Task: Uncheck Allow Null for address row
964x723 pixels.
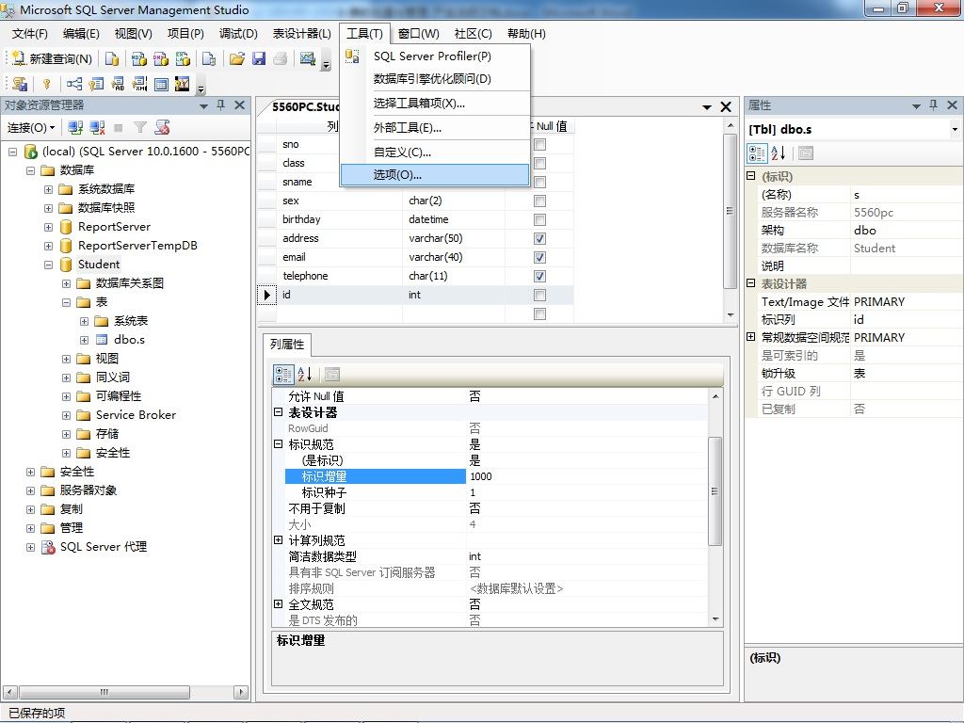Action: (x=539, y=238)
